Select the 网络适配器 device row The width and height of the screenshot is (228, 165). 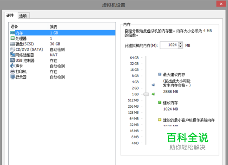click(62, 55)
